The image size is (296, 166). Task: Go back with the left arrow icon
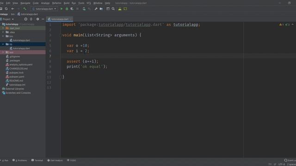[x=12, y=9]
